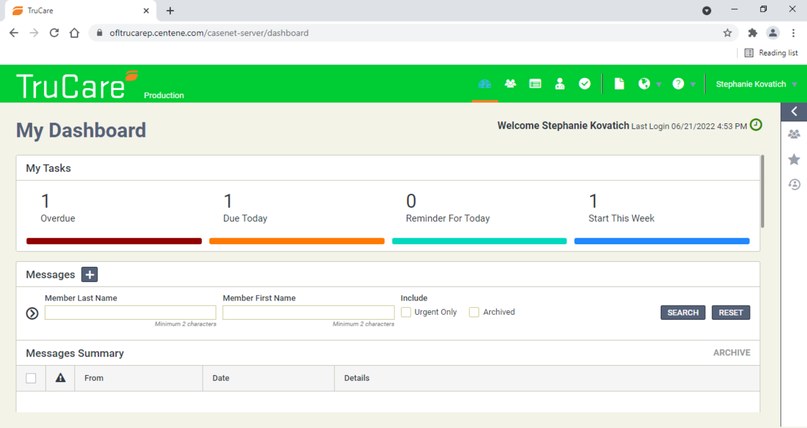This screenshot has height=428, width=807.
Task: Open the provider doctor icon in header
Action: [x=560, y=84]
